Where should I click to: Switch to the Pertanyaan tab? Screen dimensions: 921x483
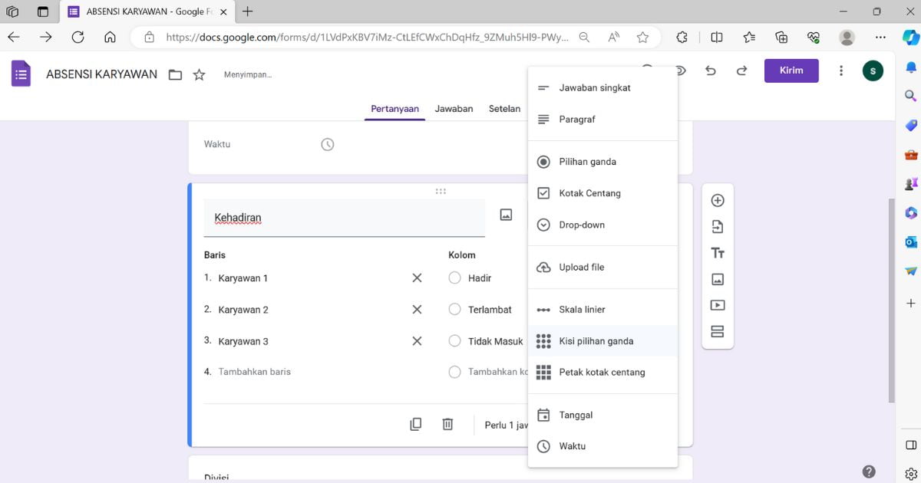click(x=394, y=109)
